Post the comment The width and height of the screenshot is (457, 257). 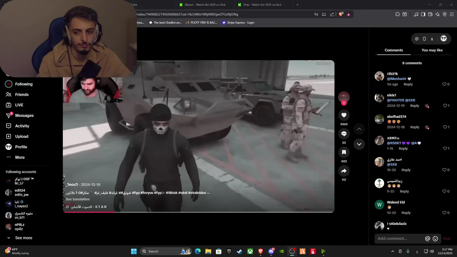pos(447,238)
